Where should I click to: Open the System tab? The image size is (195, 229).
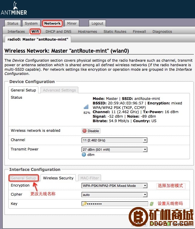coord(31,23)
